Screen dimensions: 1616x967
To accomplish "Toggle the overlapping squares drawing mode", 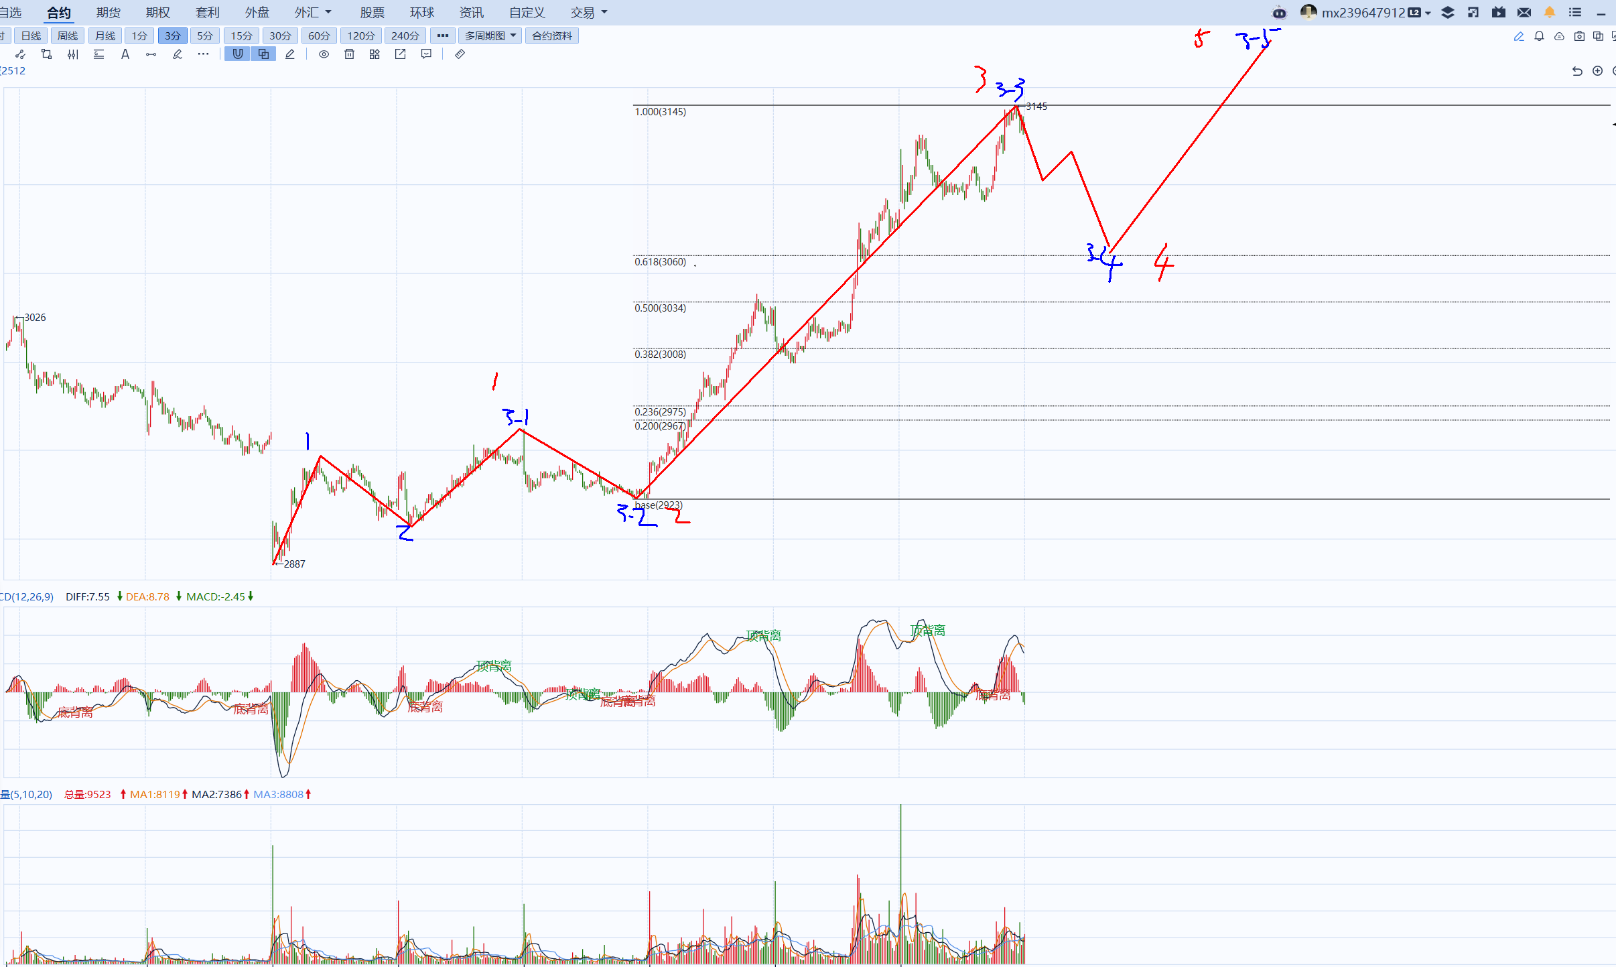I will (263, 54).
